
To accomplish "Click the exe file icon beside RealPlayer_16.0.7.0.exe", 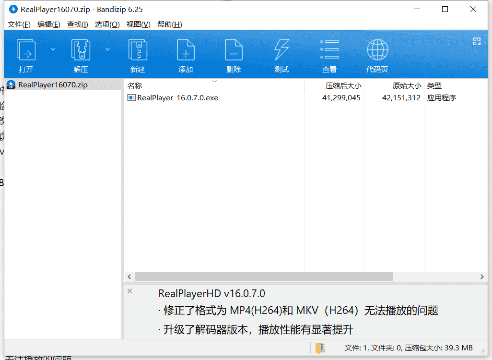I will [x=131, y=97].
